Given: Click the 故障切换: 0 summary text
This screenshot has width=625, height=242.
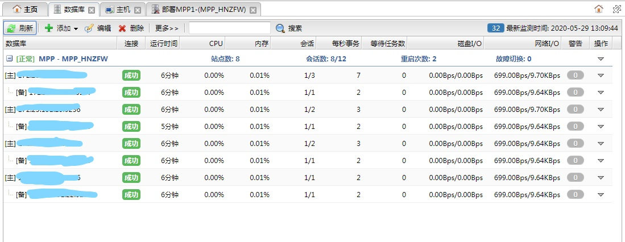Looking at the screenshot, I should click(x=514, y=59).
